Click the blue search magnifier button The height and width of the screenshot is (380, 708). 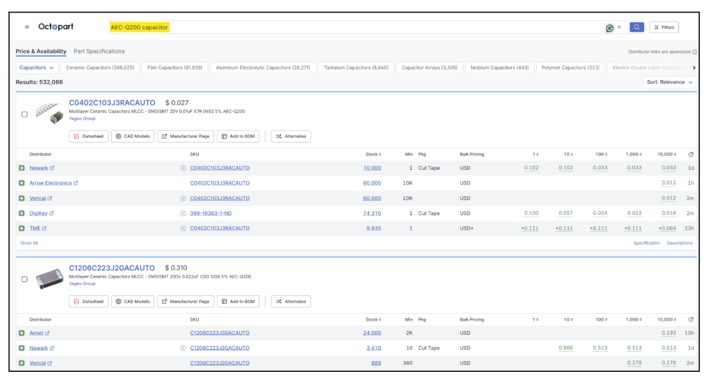coord(637,27)
